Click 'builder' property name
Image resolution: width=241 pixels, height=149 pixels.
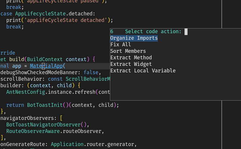[11, 85]
